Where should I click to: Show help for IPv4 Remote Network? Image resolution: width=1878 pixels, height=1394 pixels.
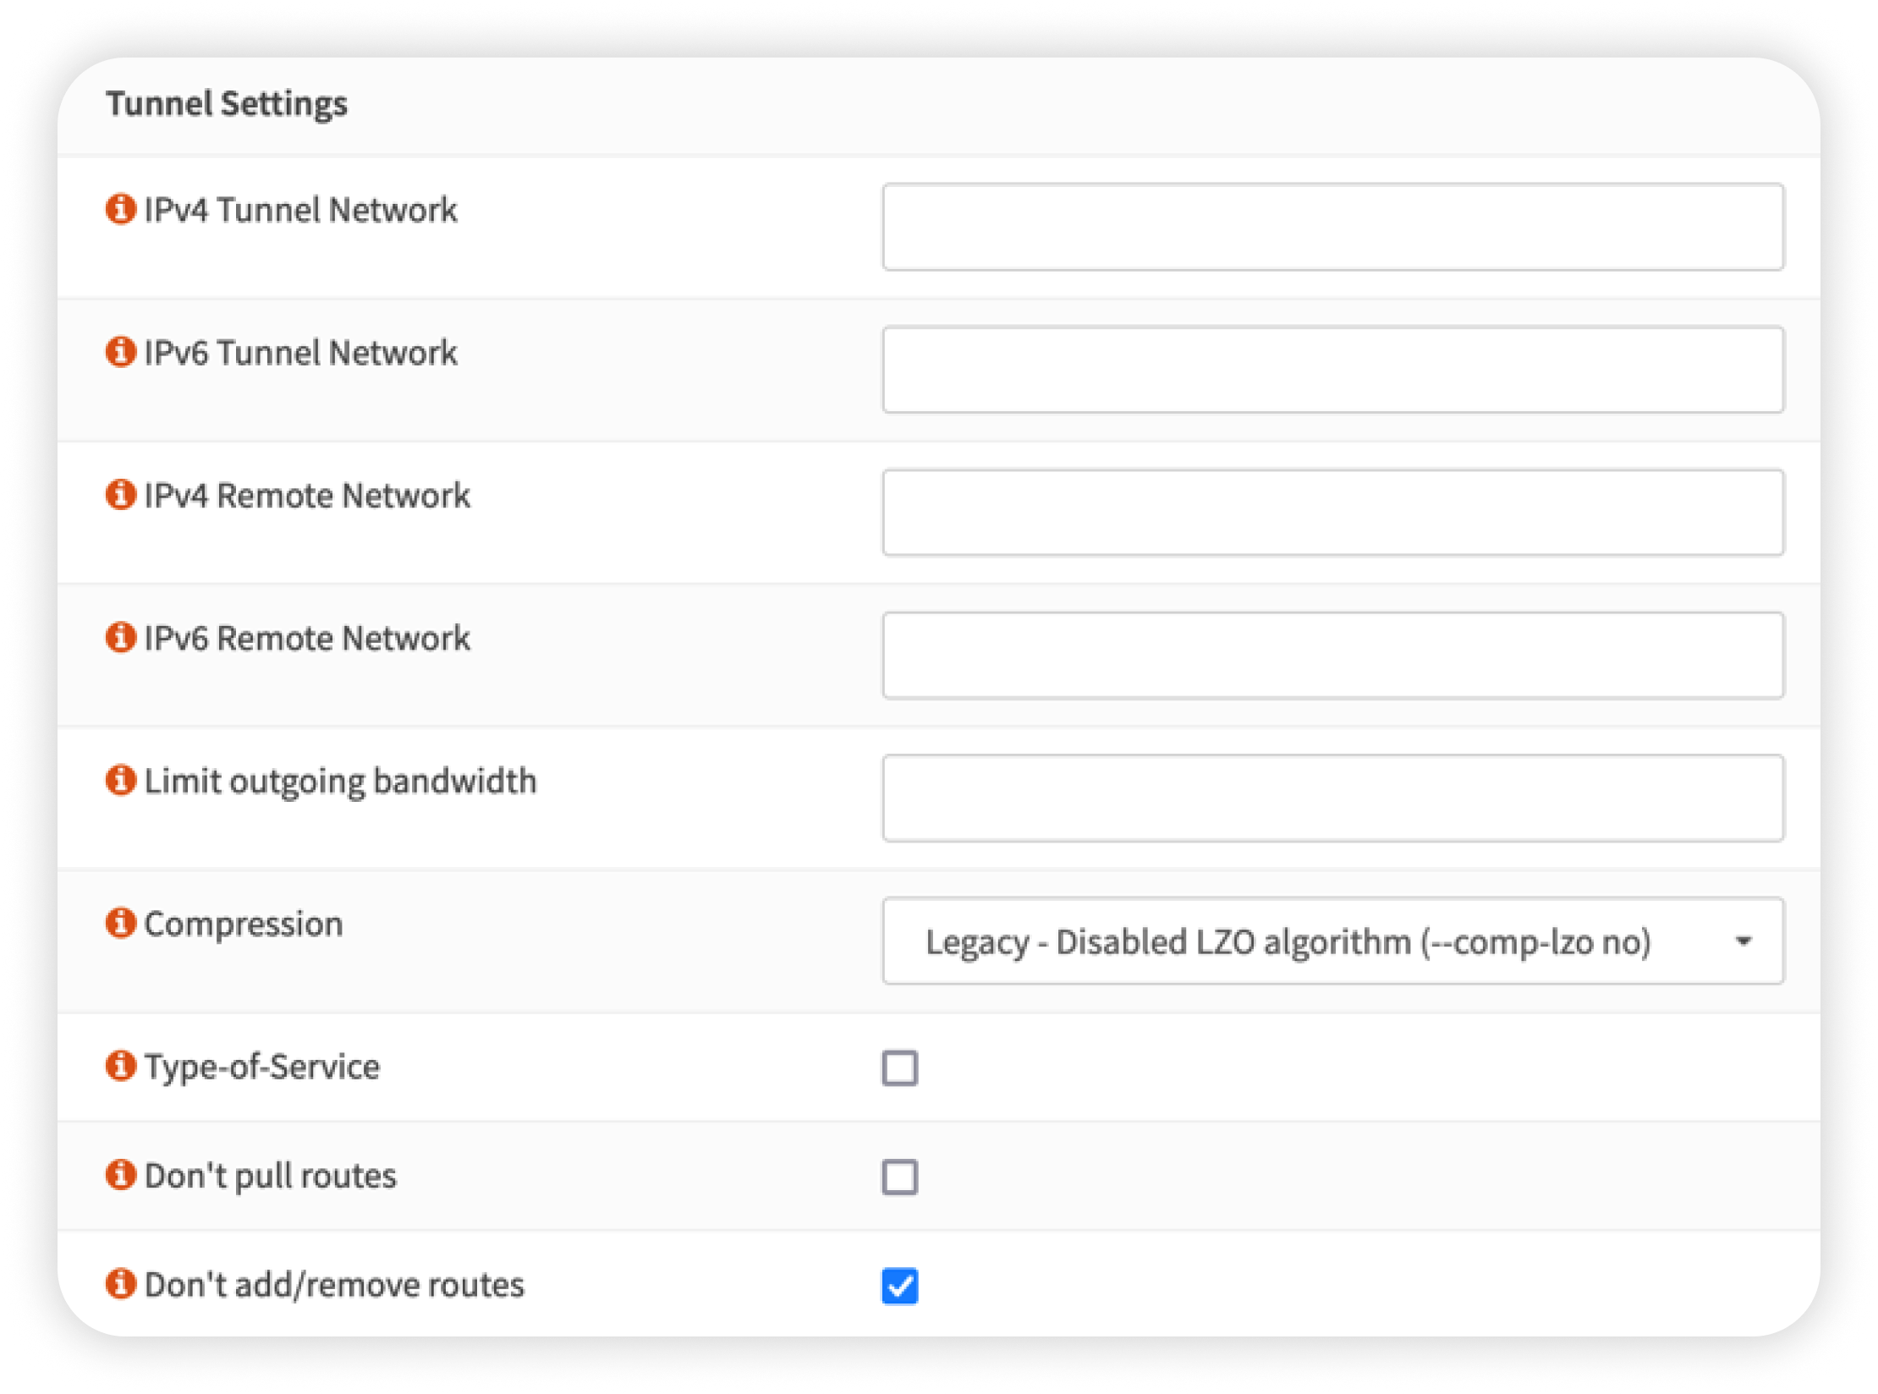coord(121,495)
